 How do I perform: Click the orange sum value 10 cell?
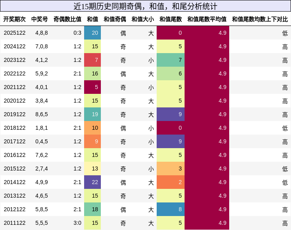click(92, 128)
